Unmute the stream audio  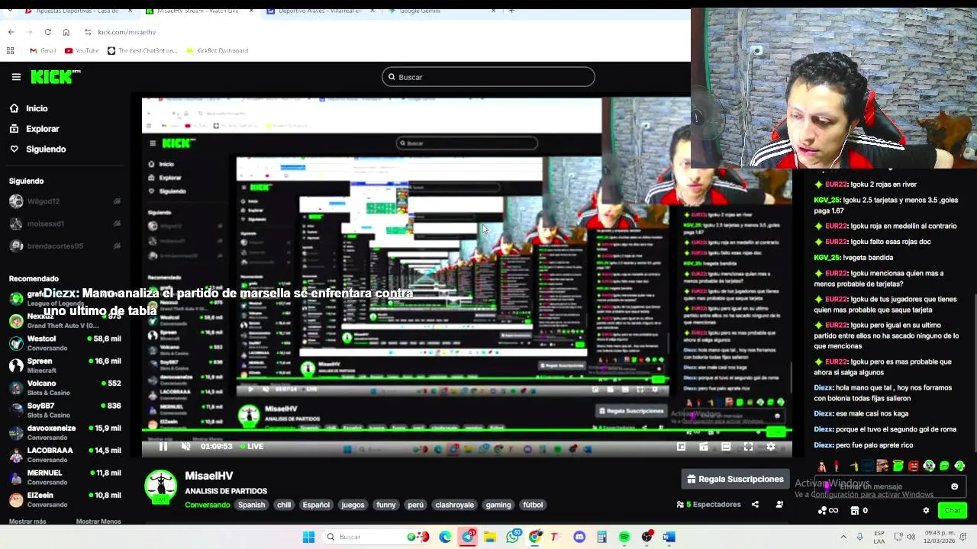(185, 447)
